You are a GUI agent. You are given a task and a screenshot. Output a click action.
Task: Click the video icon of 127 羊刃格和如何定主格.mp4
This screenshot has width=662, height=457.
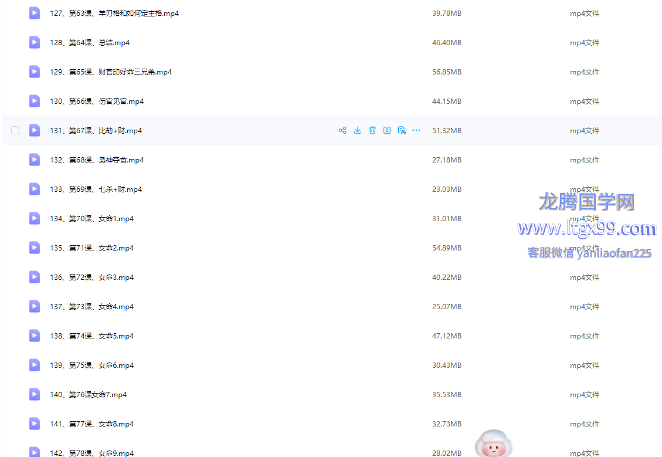tap(35, 13)
